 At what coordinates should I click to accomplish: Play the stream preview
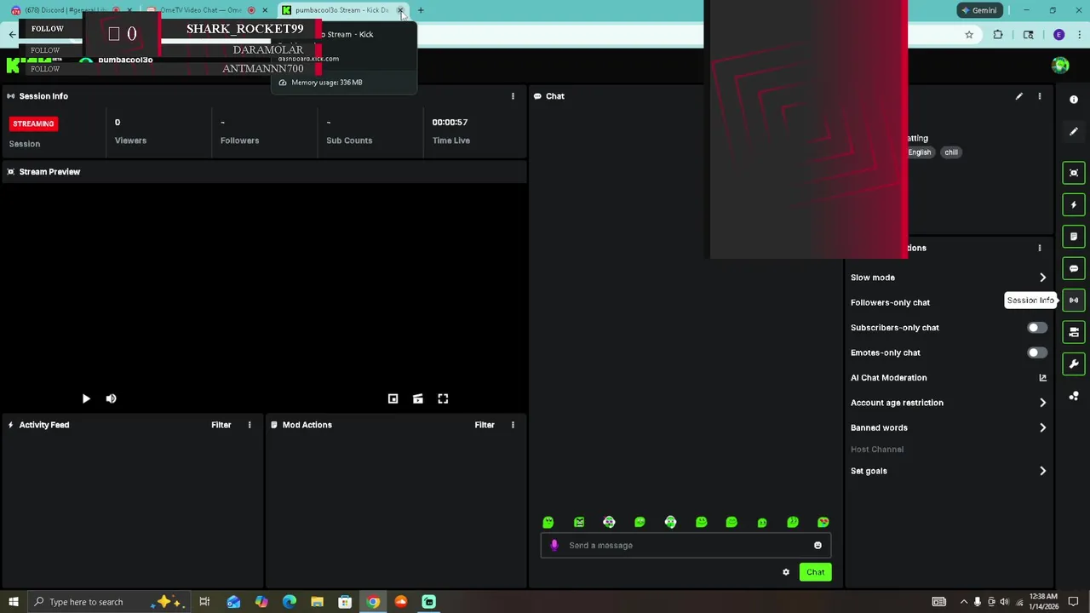tap(86, 398)
